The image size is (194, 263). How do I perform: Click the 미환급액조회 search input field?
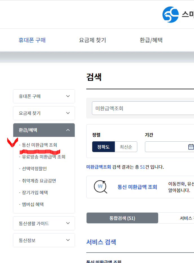point(141,108)
